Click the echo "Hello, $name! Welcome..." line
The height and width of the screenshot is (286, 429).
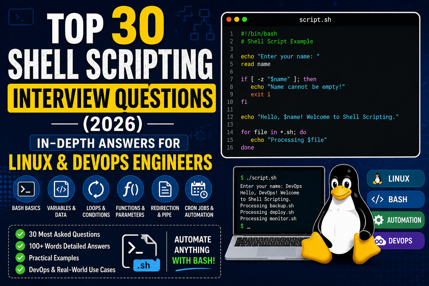[x=320, y=117]
